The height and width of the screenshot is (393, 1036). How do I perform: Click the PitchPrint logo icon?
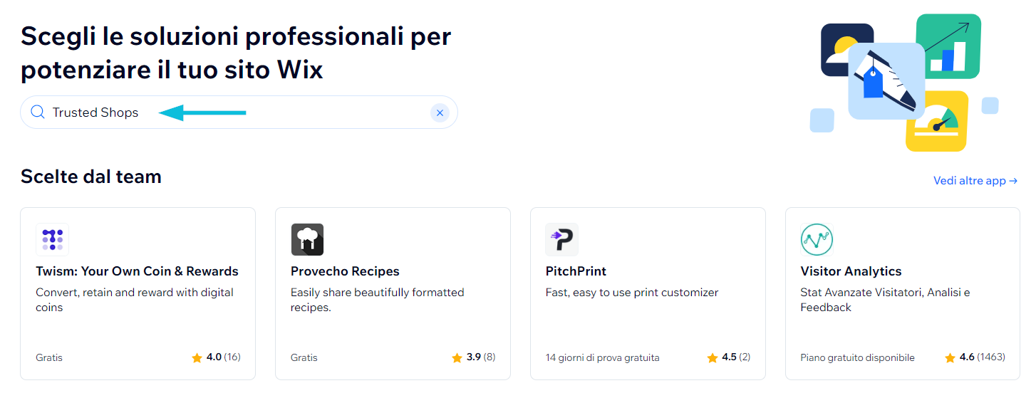(561, 239)
